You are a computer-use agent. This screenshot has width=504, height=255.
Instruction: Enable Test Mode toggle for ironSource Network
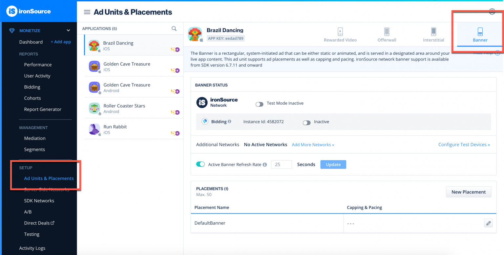click(259, 104)
